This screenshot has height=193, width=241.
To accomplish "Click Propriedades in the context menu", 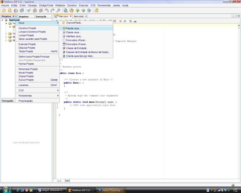I will [x=26, y=101].
